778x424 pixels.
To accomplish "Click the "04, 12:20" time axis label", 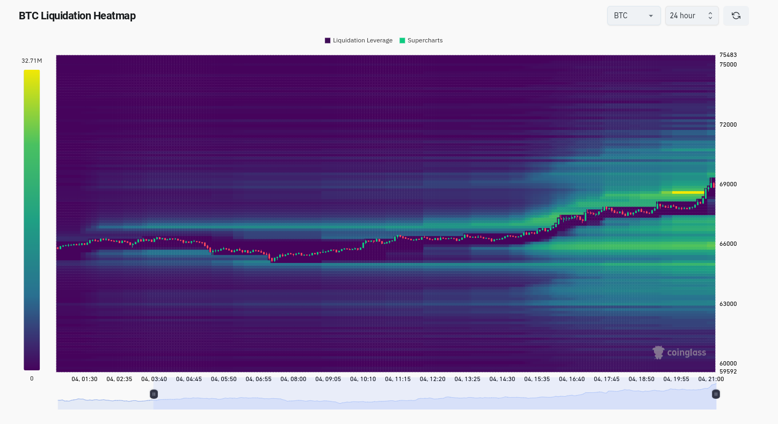I will [433, 379].
